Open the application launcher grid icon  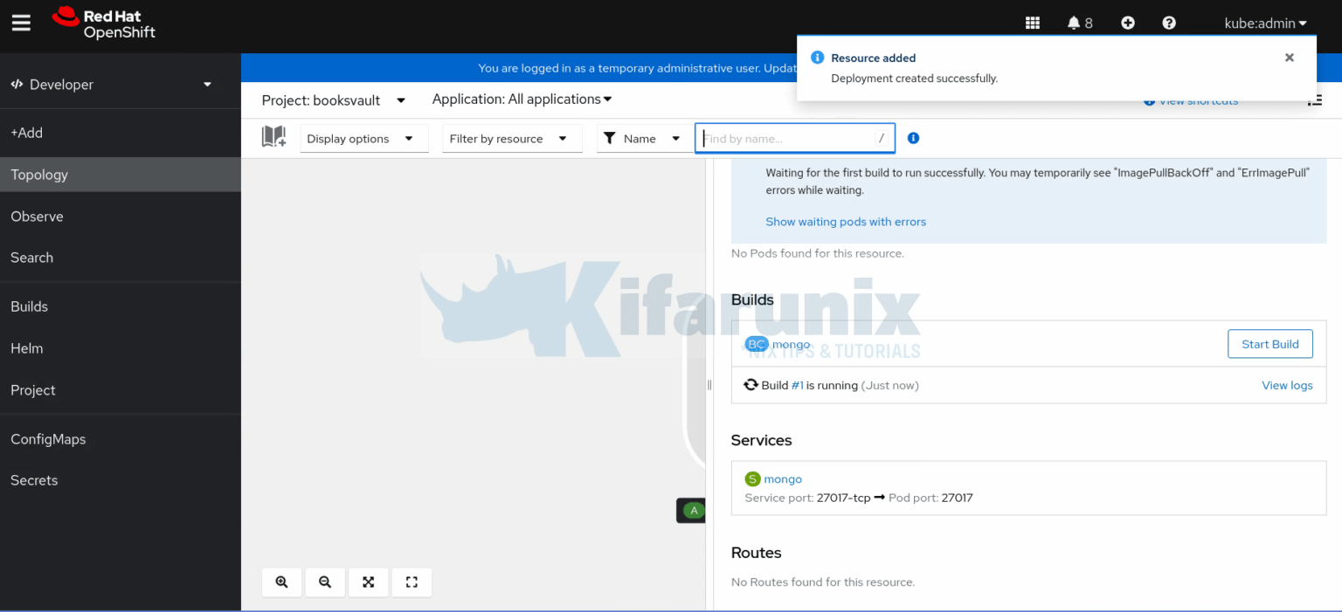pyautogui.click(x=1033, y=24)
